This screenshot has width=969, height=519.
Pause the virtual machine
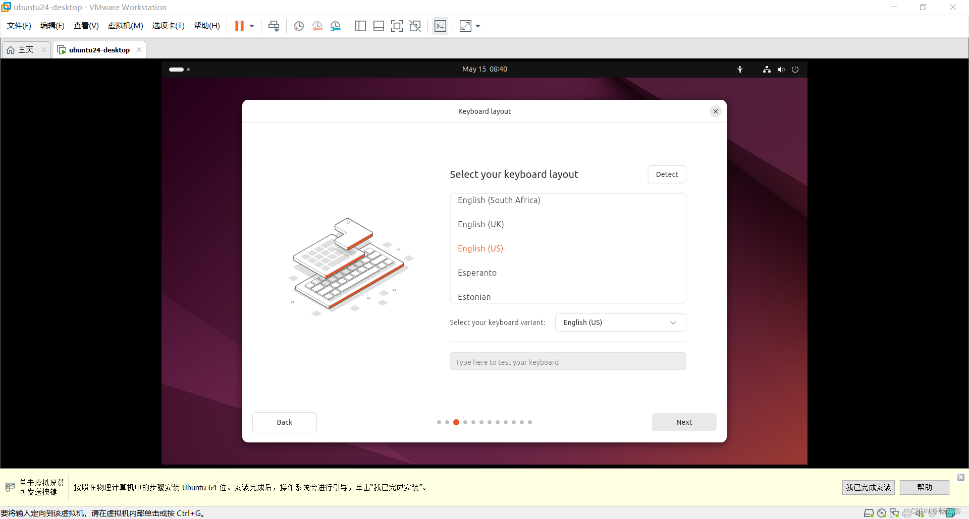240,26
